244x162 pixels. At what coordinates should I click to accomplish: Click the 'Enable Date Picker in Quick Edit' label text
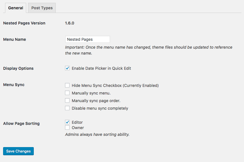point(101,68)
